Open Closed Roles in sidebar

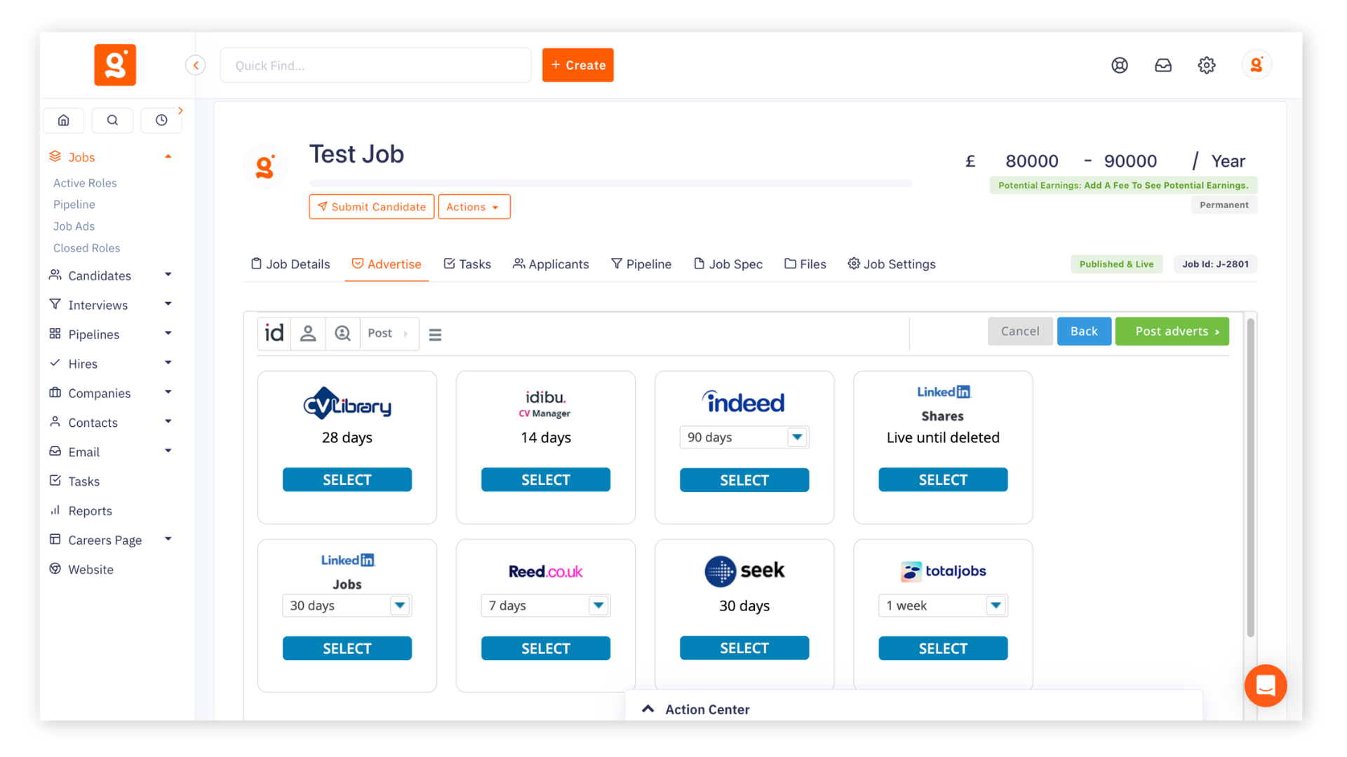coord(86,248)
